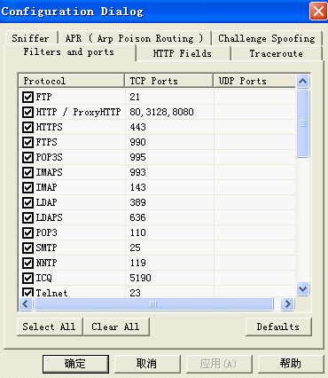Uncheck the Telnet checkbox
This screenshot has height=378, width=328.
[x=27, y=293]
